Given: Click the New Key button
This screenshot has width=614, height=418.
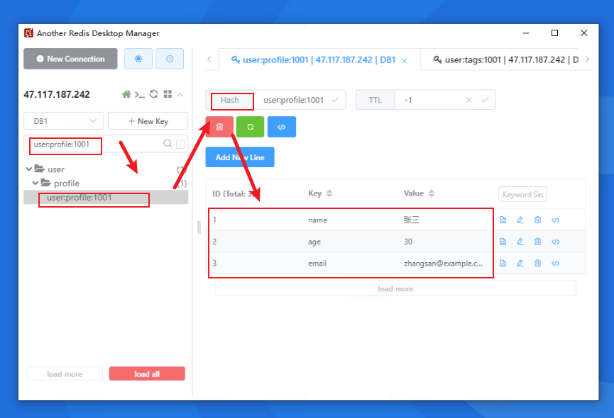Looking at the screenshot, I should click(148, 121).
